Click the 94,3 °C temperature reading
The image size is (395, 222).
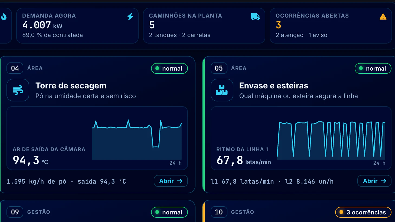click(30, 160)
